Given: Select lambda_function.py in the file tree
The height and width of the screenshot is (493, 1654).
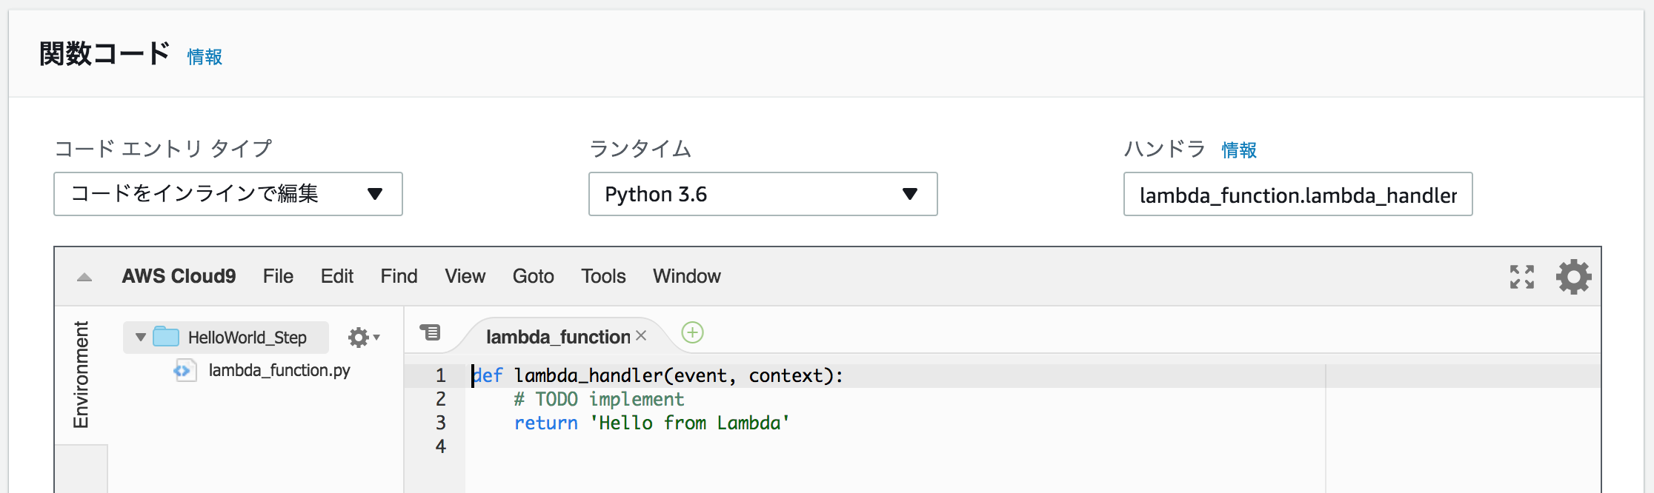Looking at the screenshot, I should pos(279,370).
